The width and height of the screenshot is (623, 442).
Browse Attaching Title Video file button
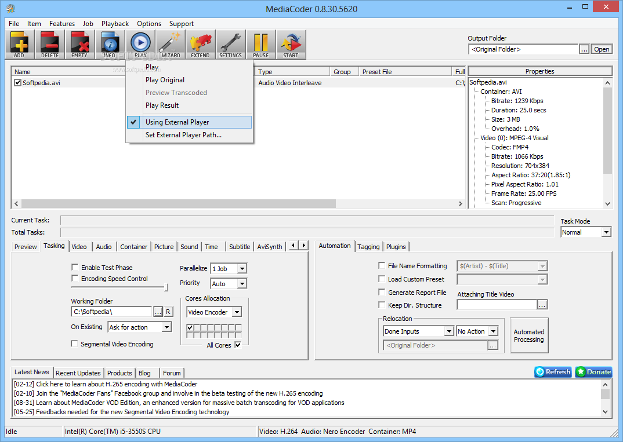pyautogui.click(x=542, y=305)
